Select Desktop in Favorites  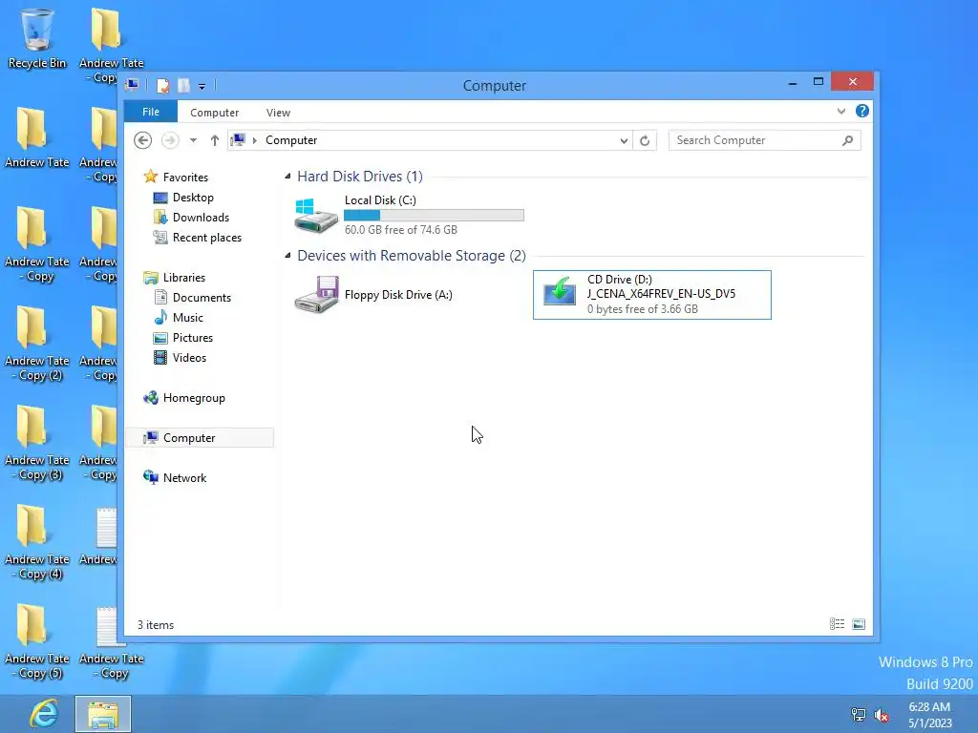click(x=193, y=197)
